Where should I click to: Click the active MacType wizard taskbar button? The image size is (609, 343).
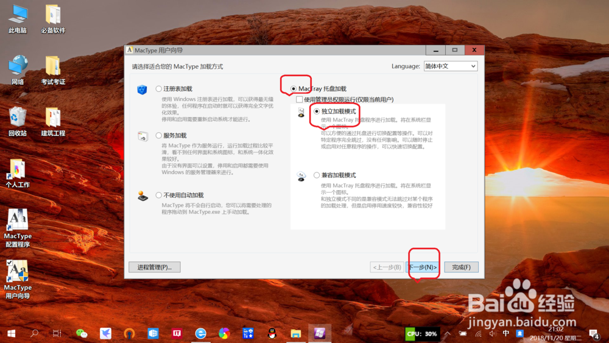point(320,333)
